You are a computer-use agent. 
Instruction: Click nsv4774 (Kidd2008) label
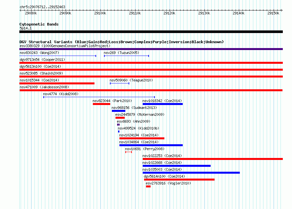coord(61,94)
